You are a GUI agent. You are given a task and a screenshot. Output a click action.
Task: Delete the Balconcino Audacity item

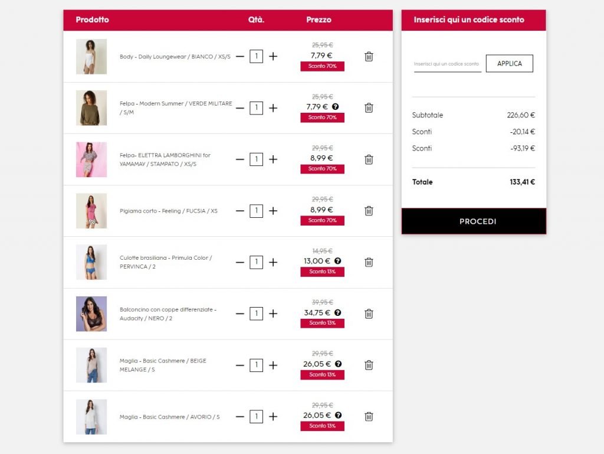coord(369,313)
